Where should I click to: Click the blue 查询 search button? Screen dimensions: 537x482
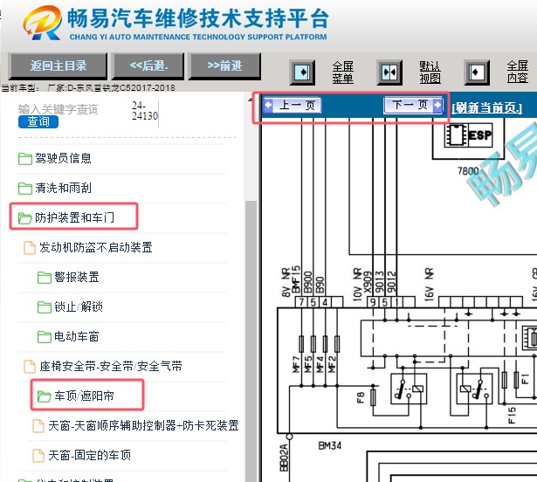click(38, 121)
